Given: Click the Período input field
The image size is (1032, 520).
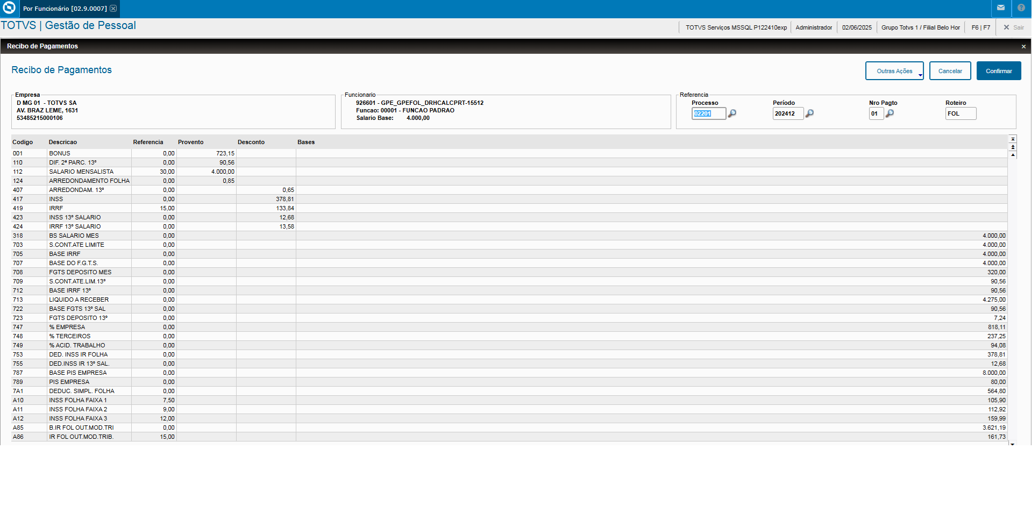Looking at the screenshot, I should (x=787, y=113).
